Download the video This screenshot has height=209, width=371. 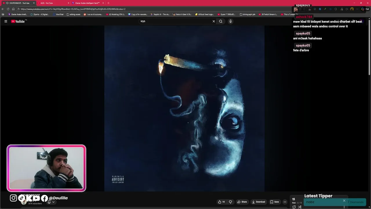point(259,202)
